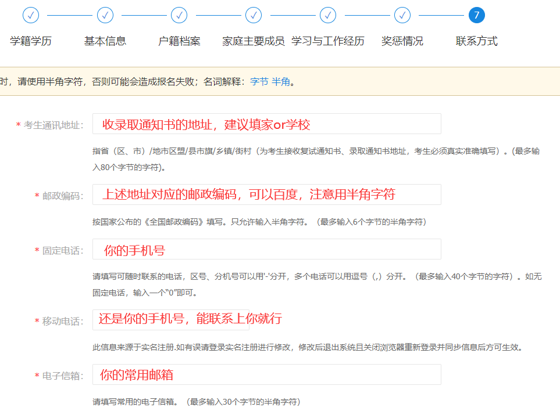Open the 奖惩情况 step
560x418 pixels.
click(402, 41)
